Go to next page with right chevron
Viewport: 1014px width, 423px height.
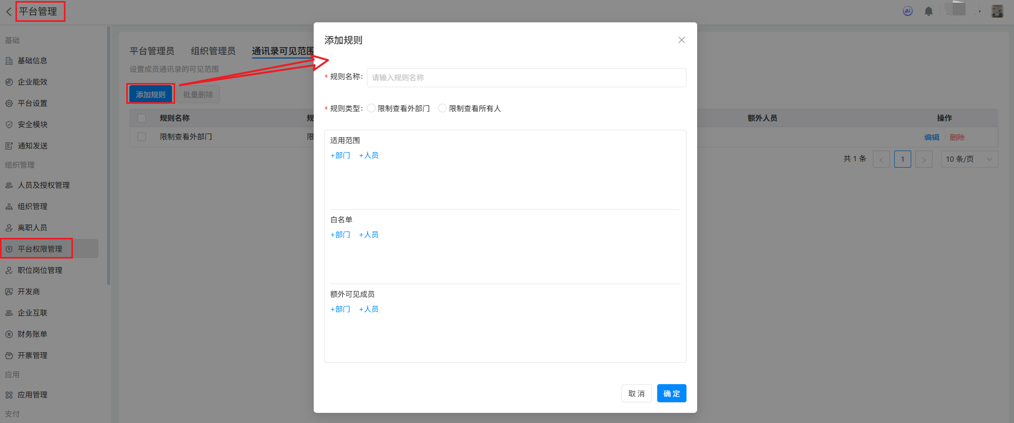point(924,159)
